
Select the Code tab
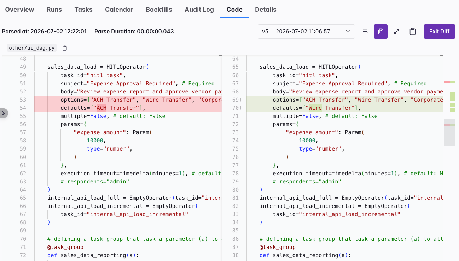point(234,10)
